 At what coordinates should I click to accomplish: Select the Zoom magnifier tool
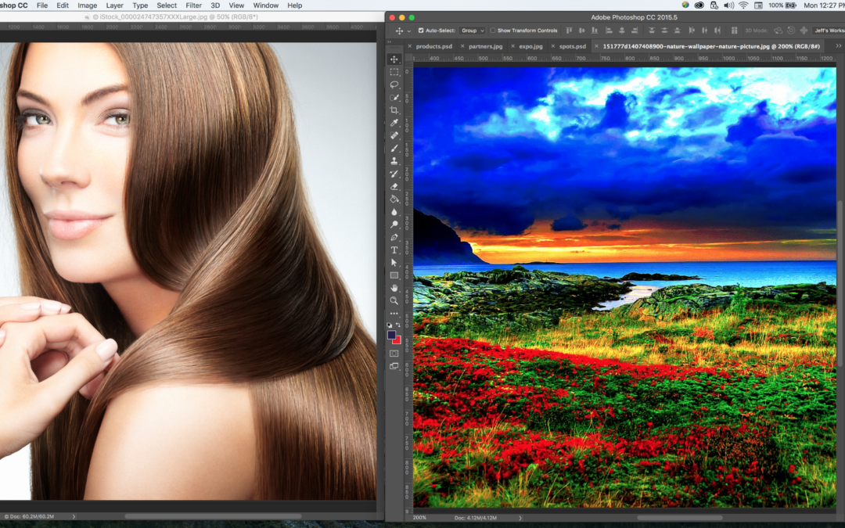click(394, 300)
